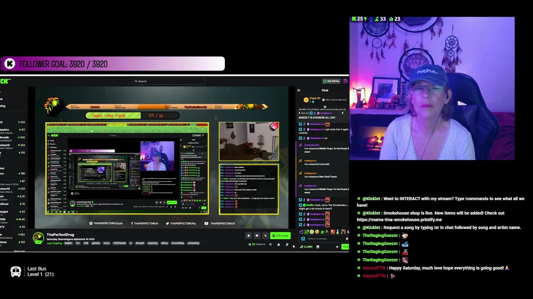Screen dimensions: 533x299
Task: Click the Follower Goal 3920 / 3920 bar
Action: point(112,64)
